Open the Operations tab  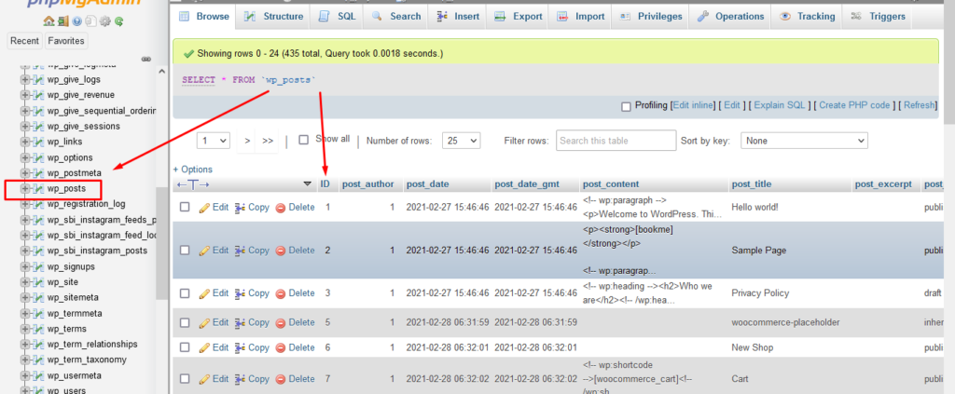point(730,17)
